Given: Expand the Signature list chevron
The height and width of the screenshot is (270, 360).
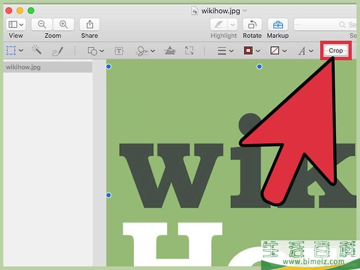Looking at the screenshot, I should tap(153, 51).
